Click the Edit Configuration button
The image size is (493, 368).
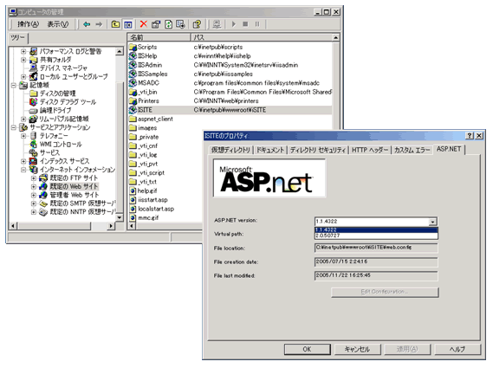coord(385,292)
